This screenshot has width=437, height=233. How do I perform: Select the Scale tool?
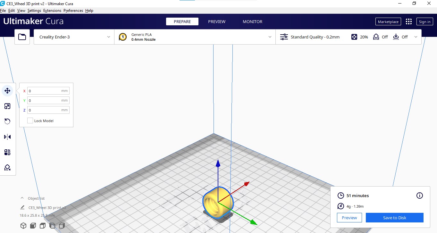point(7,106)
